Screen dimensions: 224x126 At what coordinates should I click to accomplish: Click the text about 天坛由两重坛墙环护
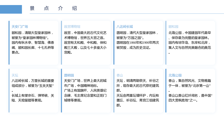coord(138,100)
